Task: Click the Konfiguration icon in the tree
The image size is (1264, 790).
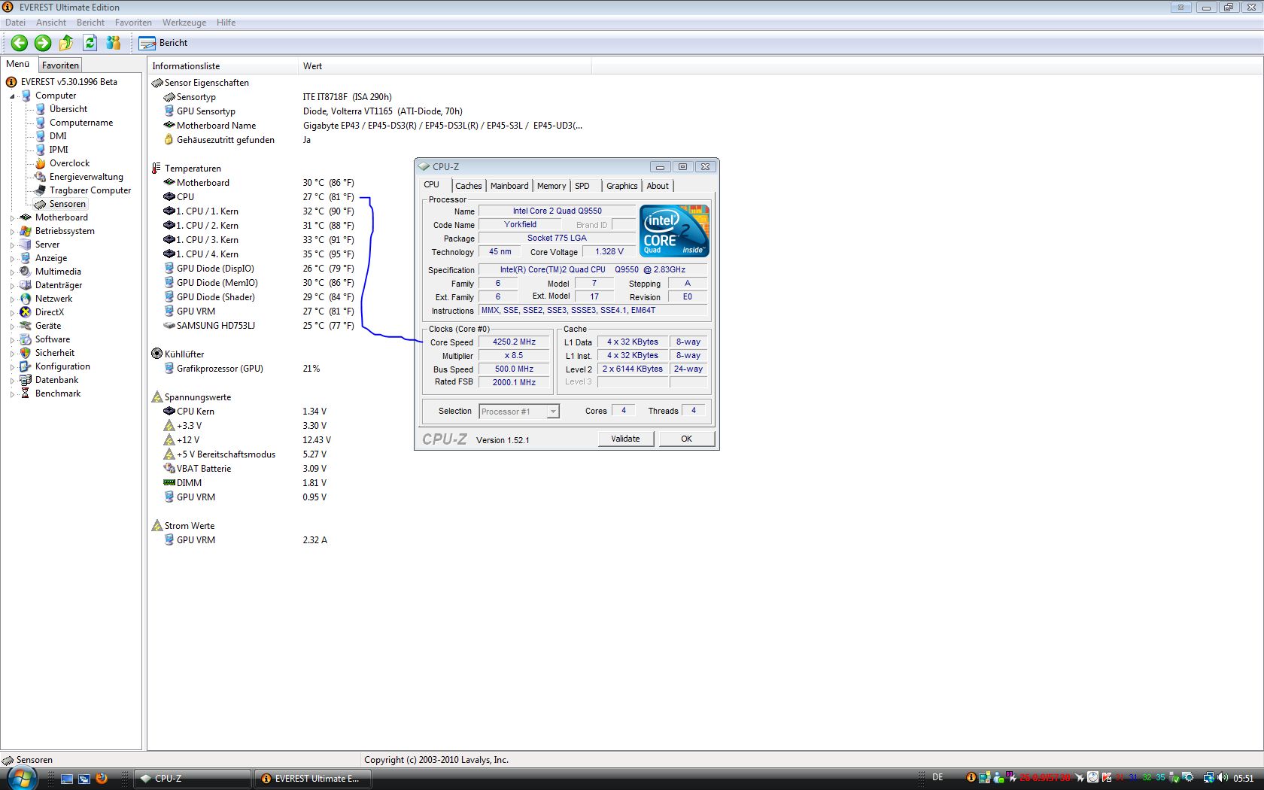Action: pos(26,366)
